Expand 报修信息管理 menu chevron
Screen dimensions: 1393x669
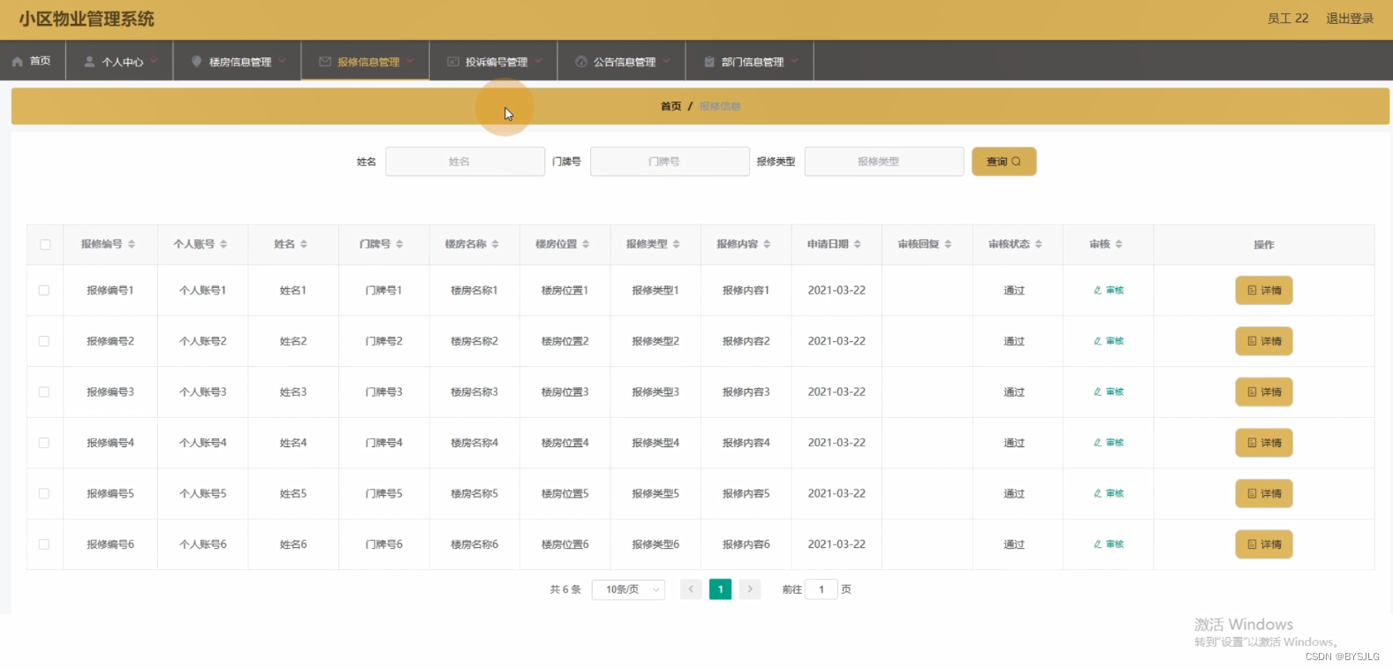pyautogui.click(x=410, y=61)
